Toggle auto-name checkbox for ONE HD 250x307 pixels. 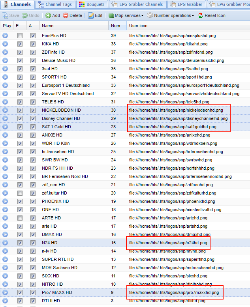tap(33, 210)
